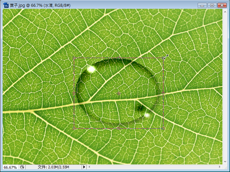Click the Photoshop document icon in title bar
This screenshot has width=230, height=172.
(6, 5)
